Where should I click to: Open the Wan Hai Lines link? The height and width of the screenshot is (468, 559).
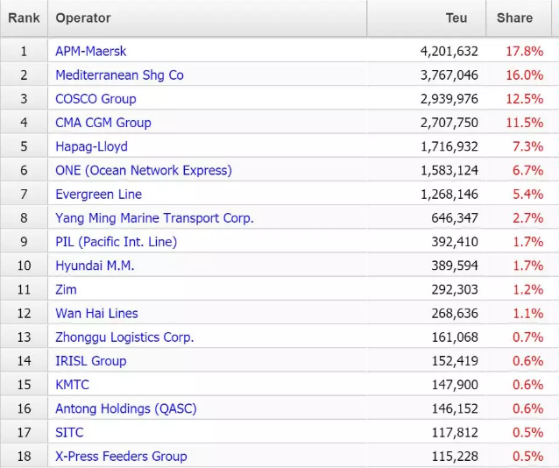(96, 313)
